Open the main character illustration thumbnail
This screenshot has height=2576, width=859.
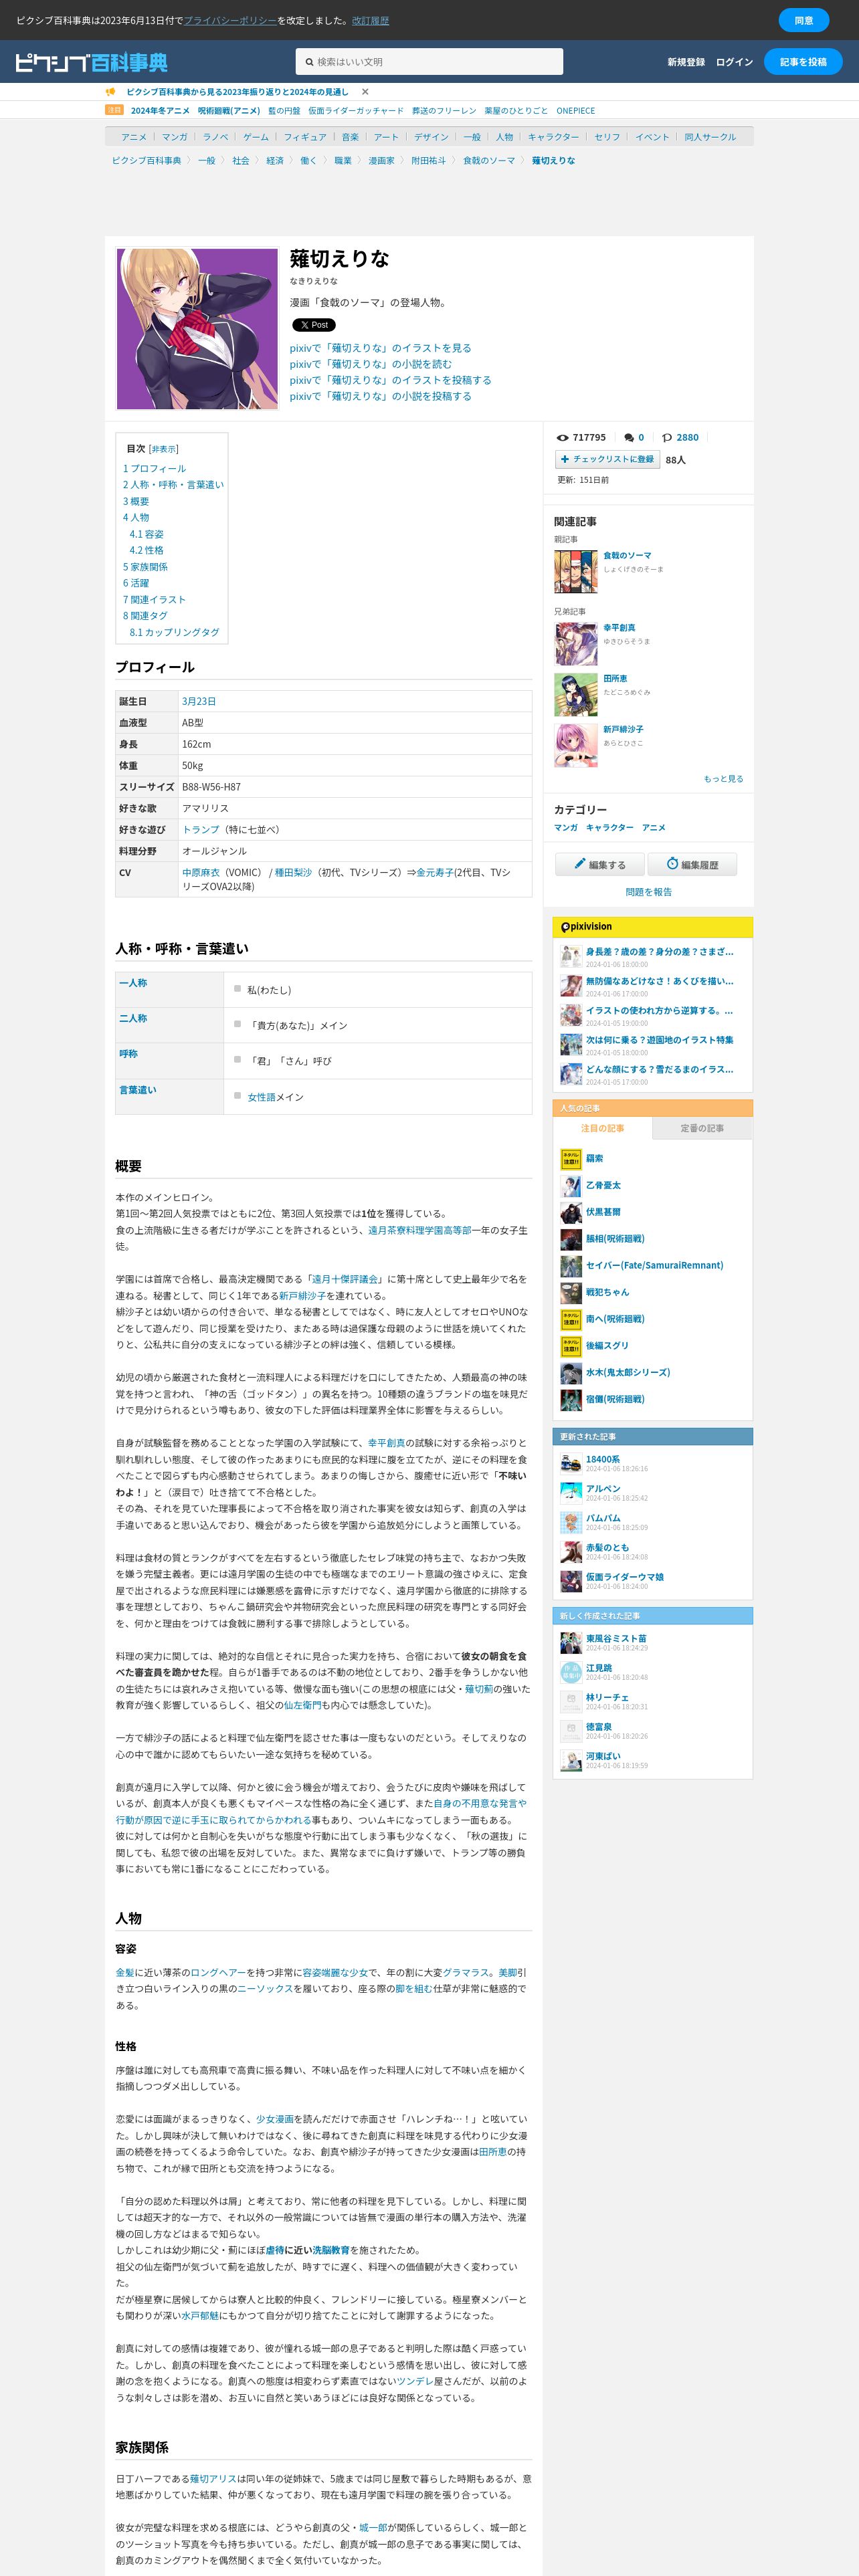[197, 328]
